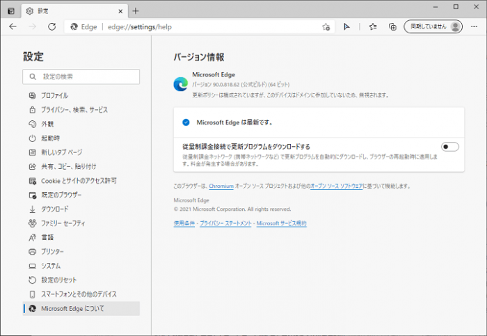Open the Chromium link
Image resolution: width=487 pixels, height=336 pixels.
(221, 186)
